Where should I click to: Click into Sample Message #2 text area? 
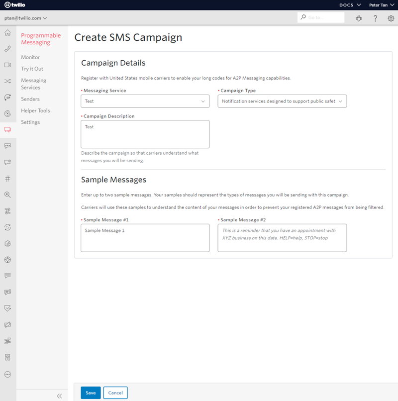(282, 238)
